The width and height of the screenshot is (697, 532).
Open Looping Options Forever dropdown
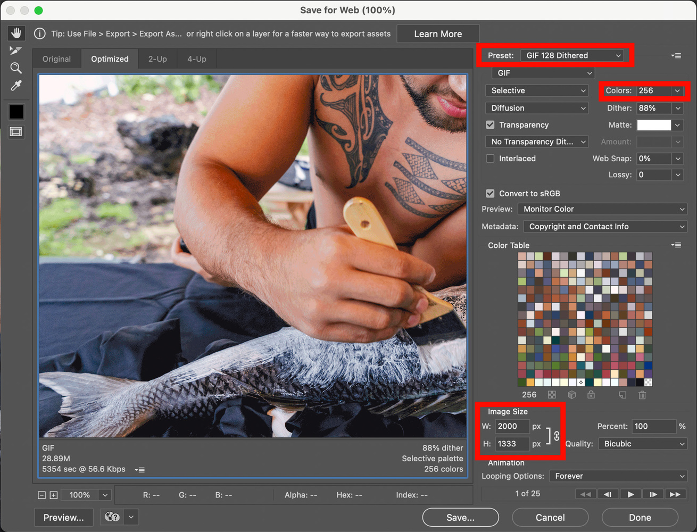click(x=618, y=476)
